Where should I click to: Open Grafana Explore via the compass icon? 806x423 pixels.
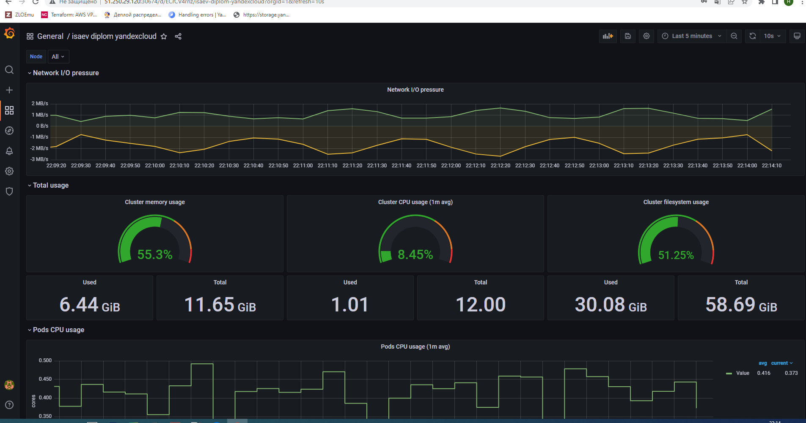tap(9, 131)
